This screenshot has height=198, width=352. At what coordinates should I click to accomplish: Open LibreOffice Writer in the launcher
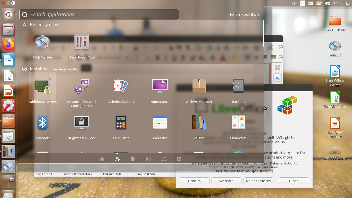click(x=9, y=60)
